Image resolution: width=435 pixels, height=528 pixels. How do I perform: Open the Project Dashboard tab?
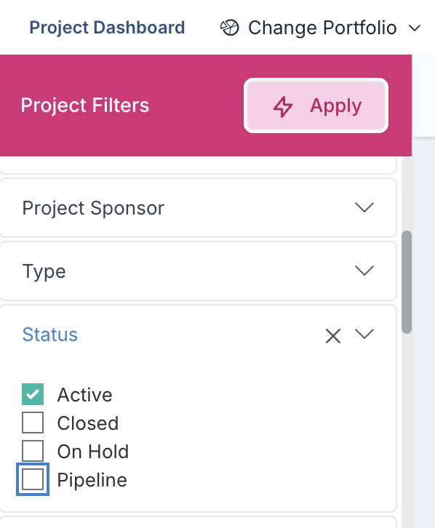107,28
